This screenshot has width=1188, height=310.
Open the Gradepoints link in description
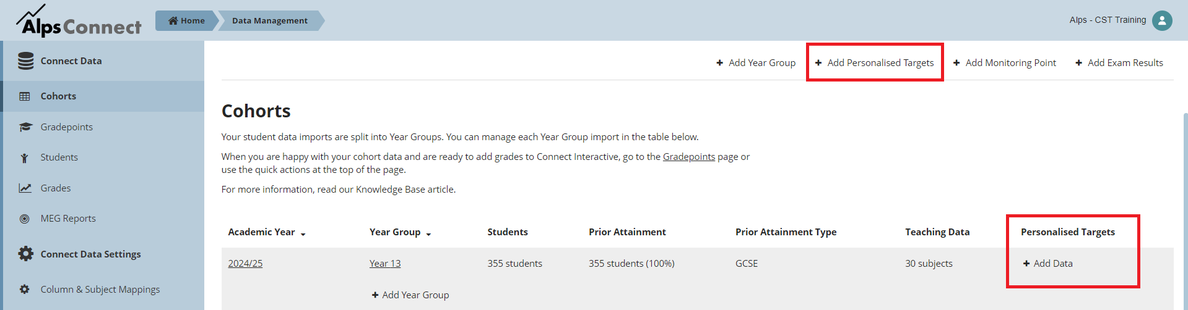click(688, 157)
